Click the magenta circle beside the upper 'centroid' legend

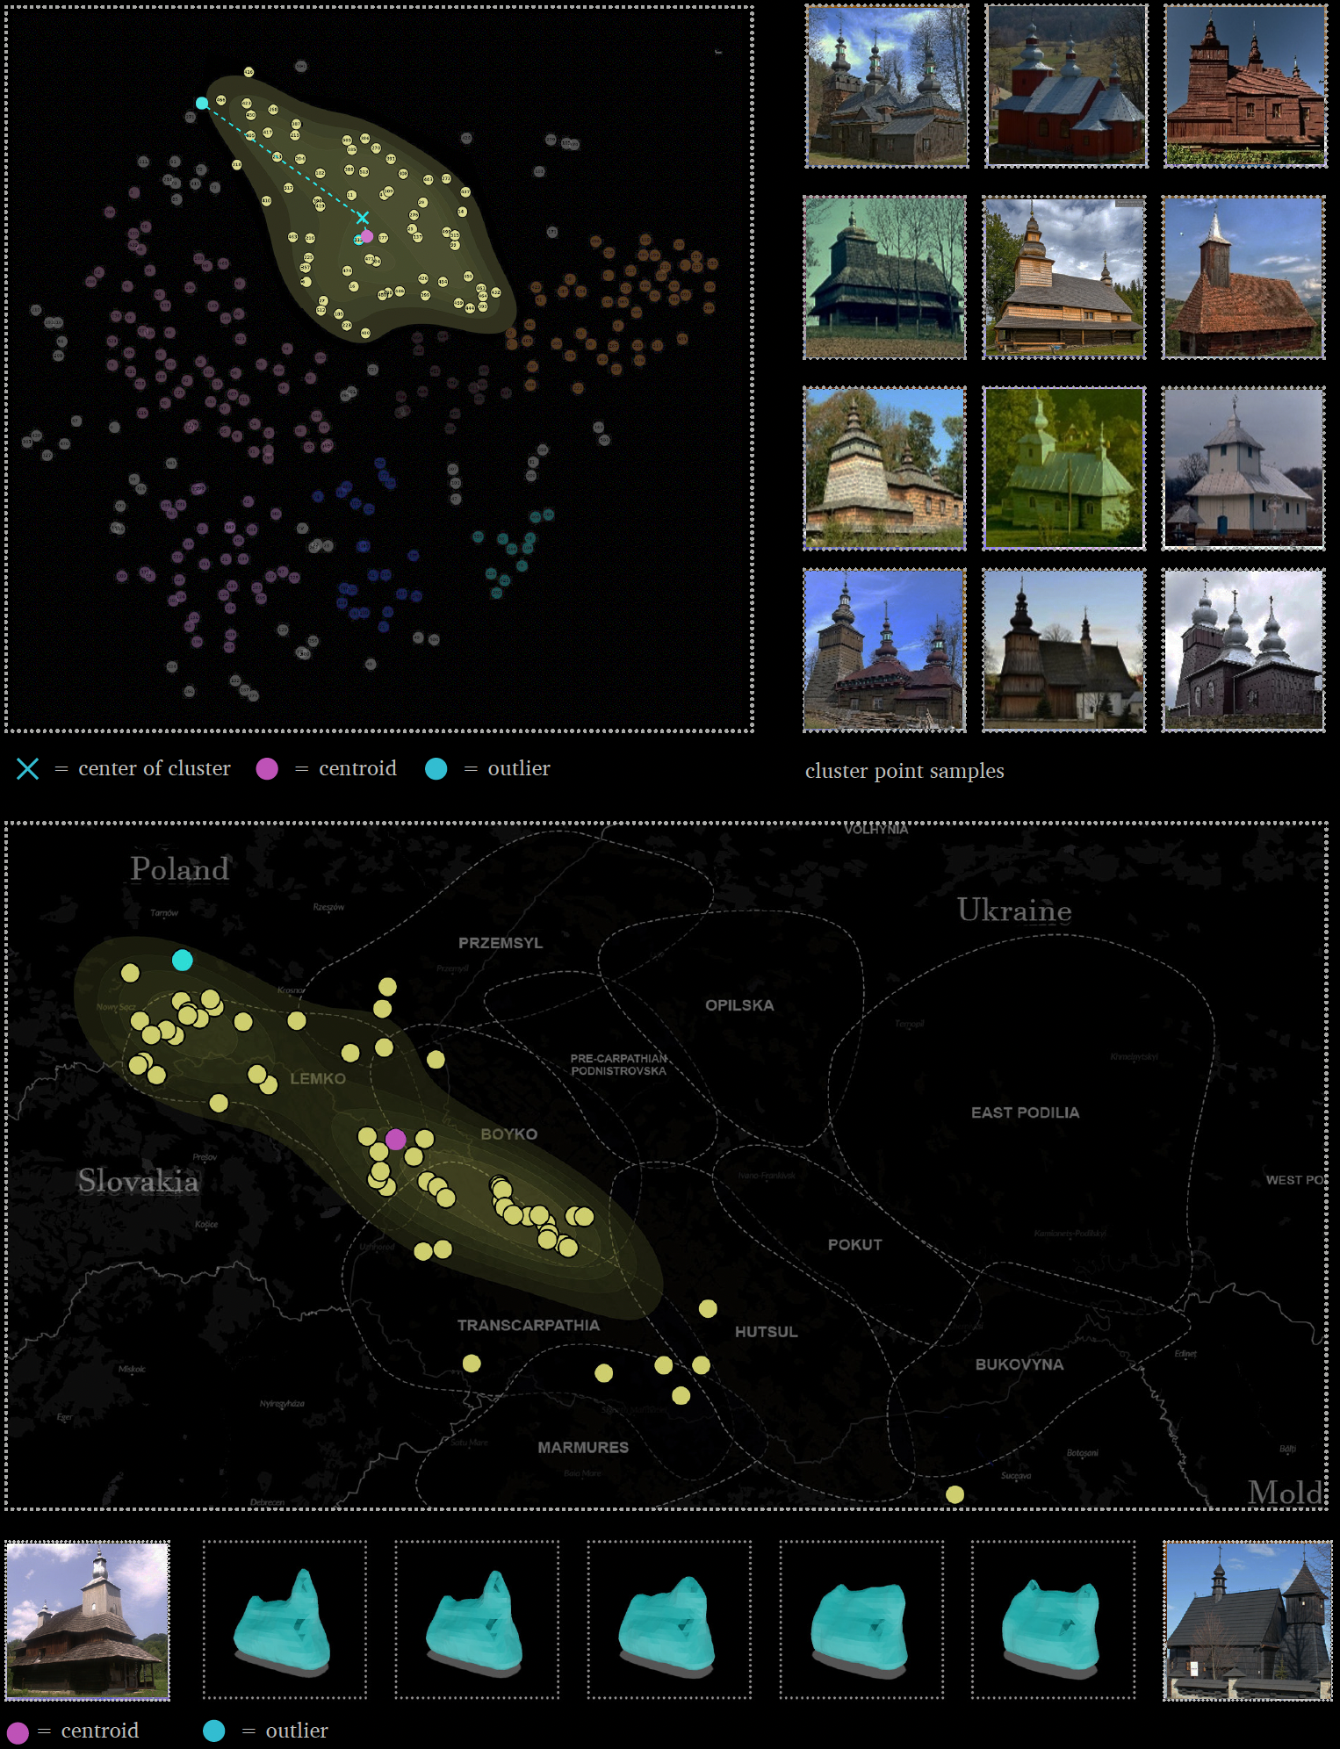(x=267, y=769)
